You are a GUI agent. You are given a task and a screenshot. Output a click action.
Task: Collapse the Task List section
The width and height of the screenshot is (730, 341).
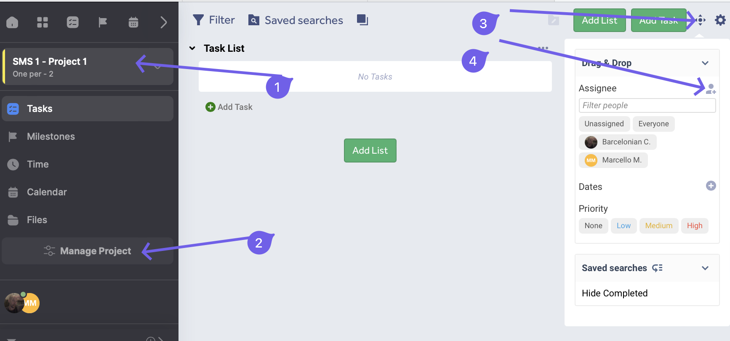(x=192, y=48)
